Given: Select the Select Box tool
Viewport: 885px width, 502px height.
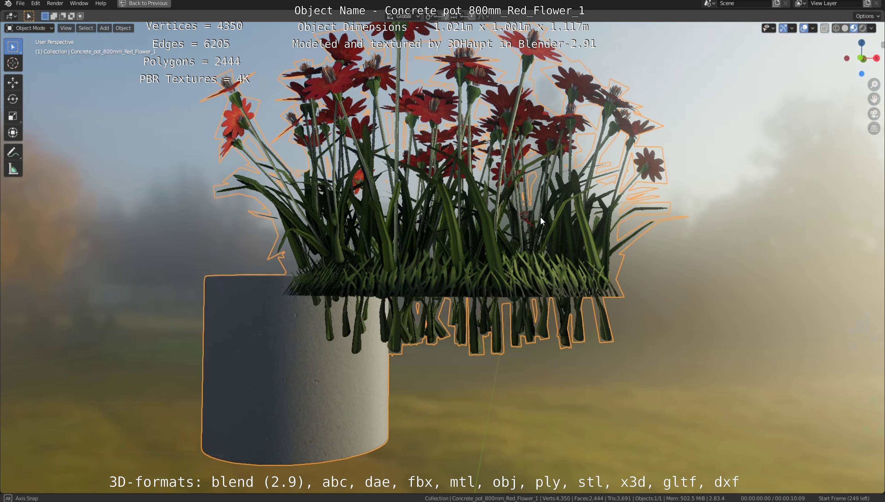Looking at the screenshot, I should [x=13, y=46].
